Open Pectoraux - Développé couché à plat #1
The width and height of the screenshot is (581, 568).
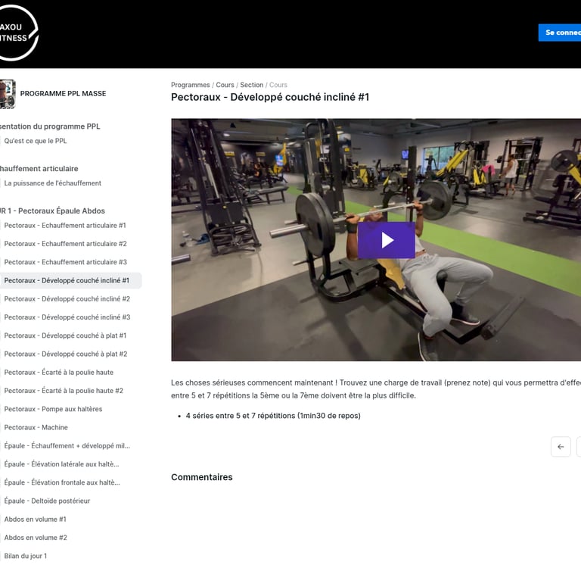point(65,335)
